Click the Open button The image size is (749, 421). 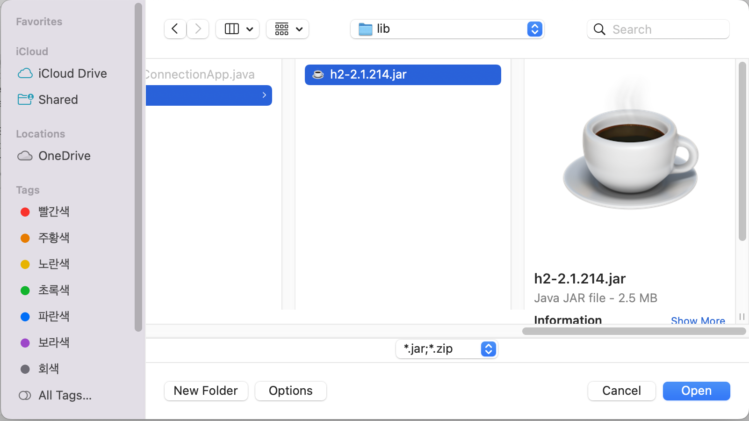(x=696, y=391)
